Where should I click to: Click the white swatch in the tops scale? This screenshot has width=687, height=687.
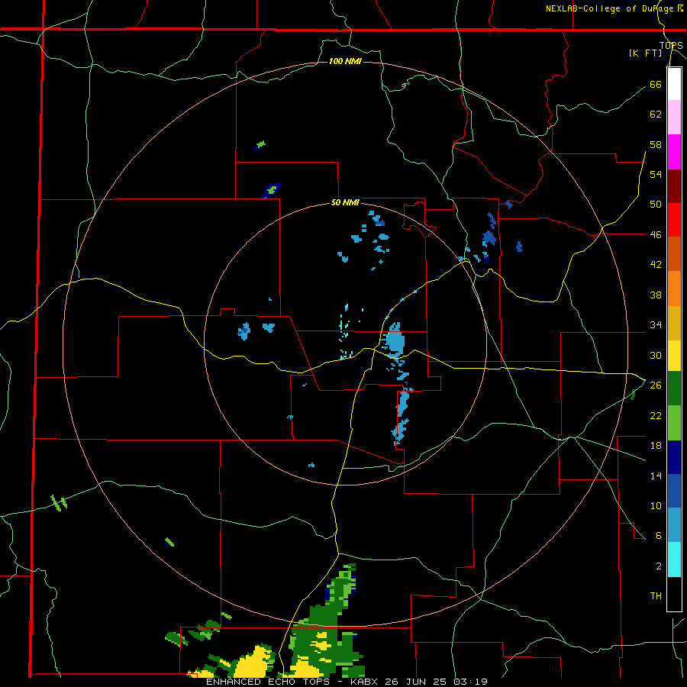674,84
